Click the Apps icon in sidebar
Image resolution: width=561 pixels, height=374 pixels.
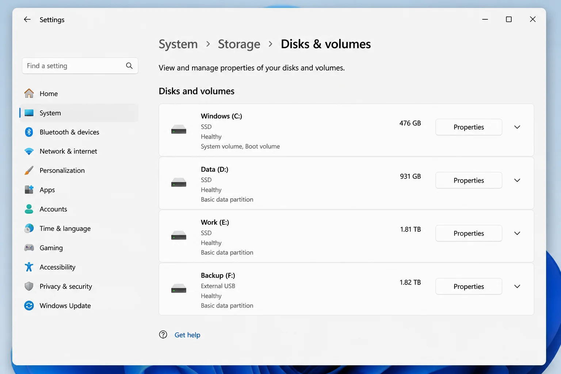[29, 190]
